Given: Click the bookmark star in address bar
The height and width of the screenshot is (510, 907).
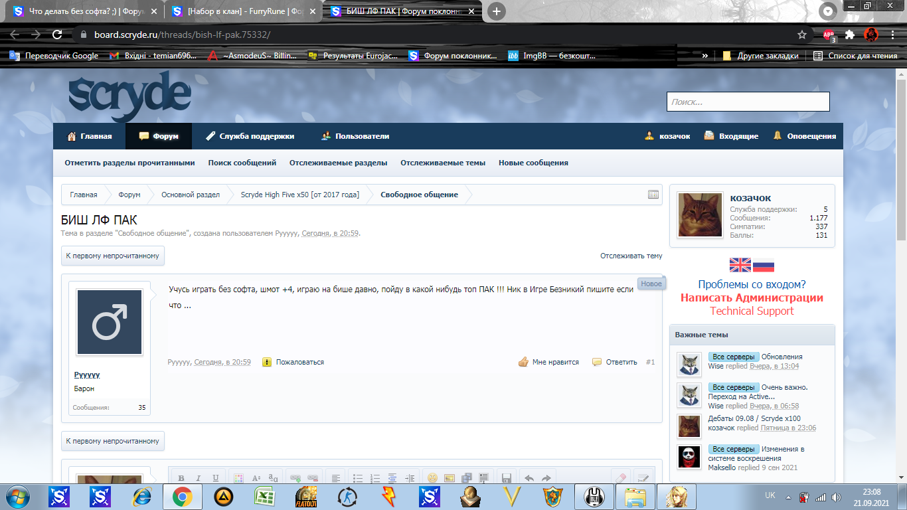Looking at the screenshot, I should 802,35.
